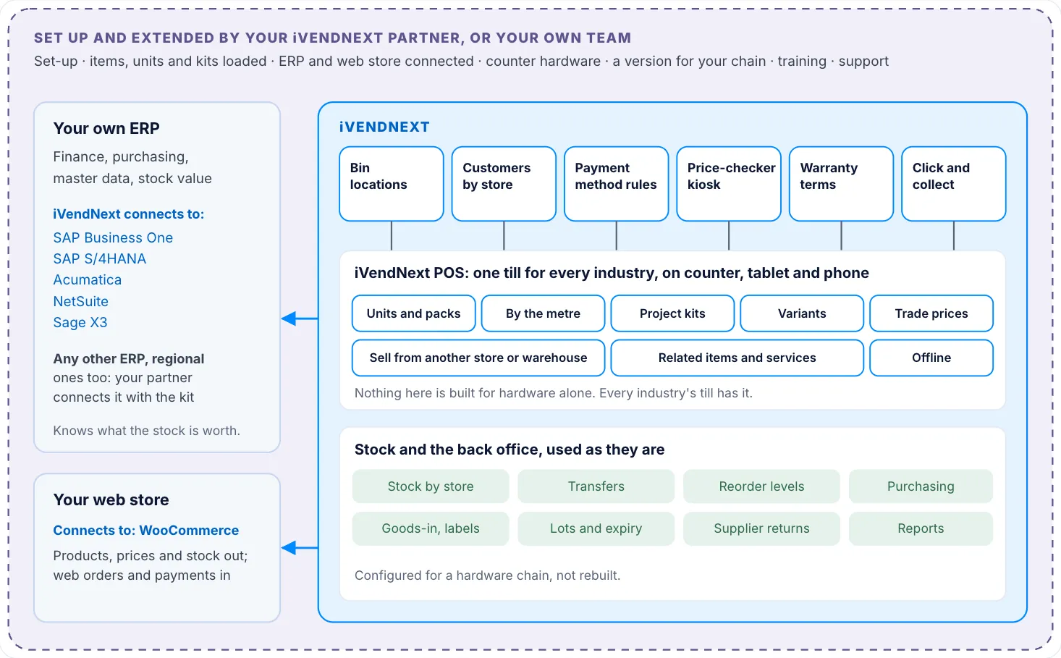The height and width of the screenshot is (658, 1061).
Task: Click the NetSuite link
Action: pyautogui.click(x=81, y=301)
